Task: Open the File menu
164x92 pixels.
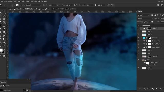Action: 2,1
